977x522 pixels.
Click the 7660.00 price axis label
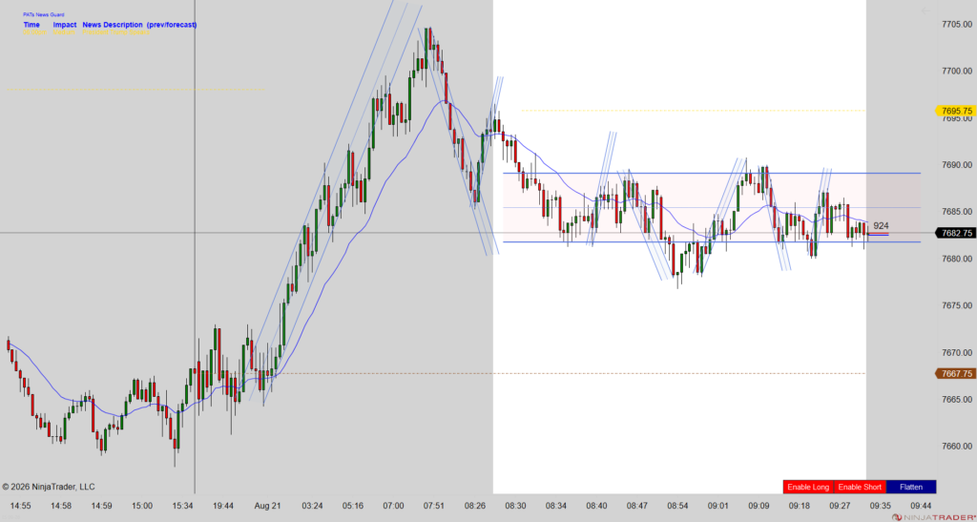[958, 447]
